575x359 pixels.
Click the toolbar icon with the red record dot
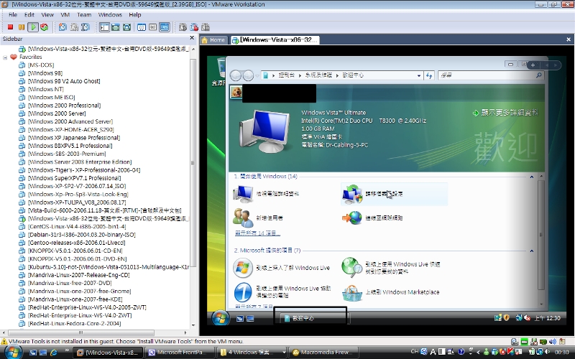click(x=194, y=27)
